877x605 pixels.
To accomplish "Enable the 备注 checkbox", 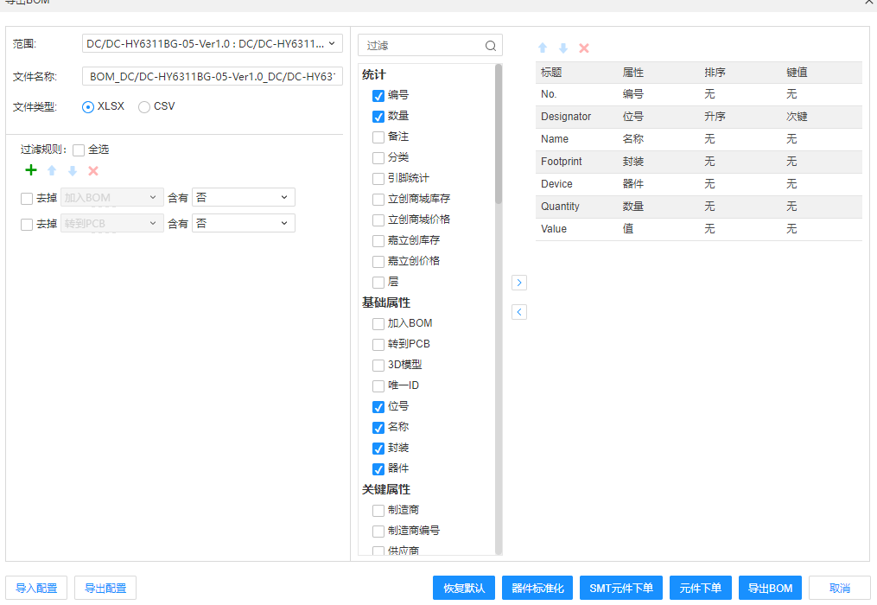I will 378,137.
